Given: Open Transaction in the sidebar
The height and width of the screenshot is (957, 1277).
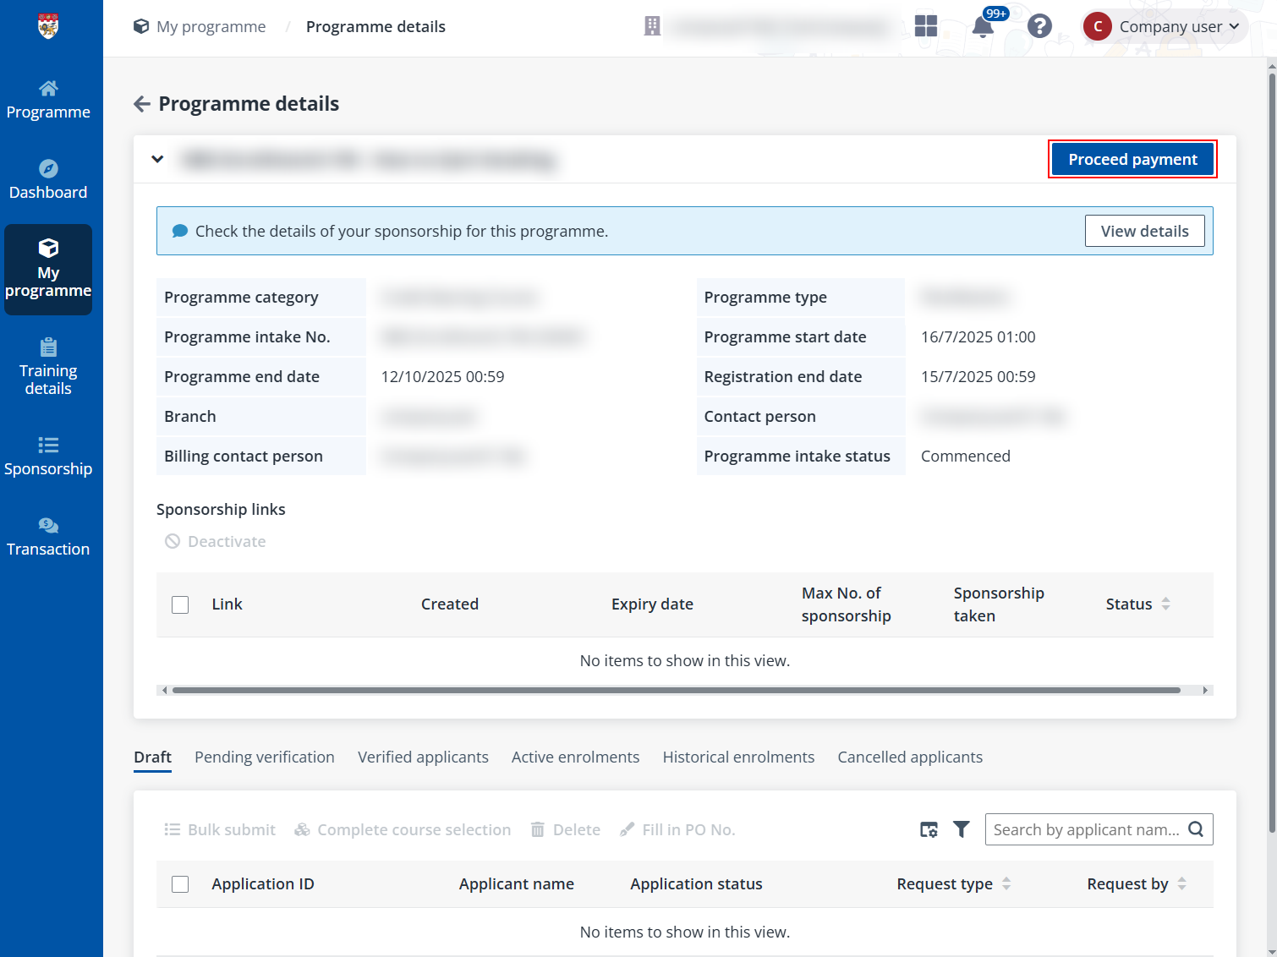Looking at the screenshot, I should click(x=48, y=536).
